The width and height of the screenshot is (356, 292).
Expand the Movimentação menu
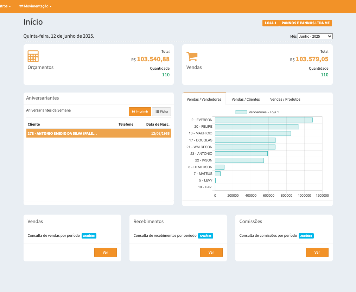[x=36, y=6]
